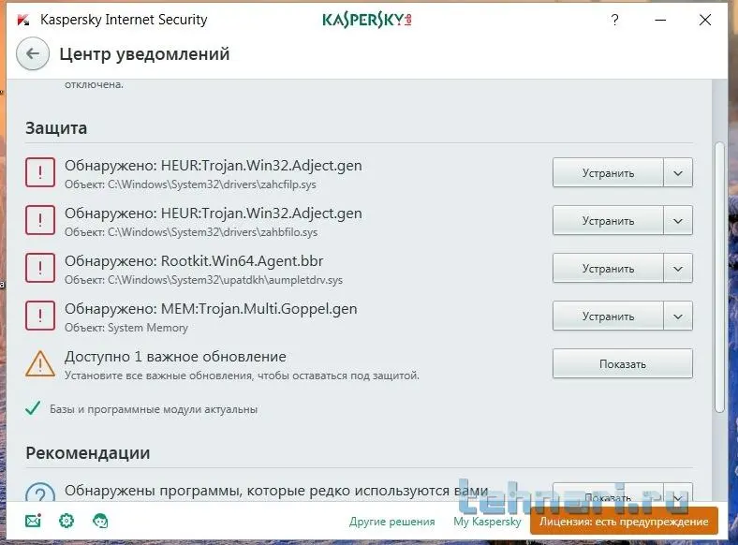Fix System Memory threat with Устранить
The width and height of the screenshot is (738, 545).
(608, 316)
